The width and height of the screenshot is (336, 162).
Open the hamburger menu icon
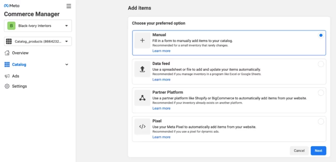[x=69, y=6]
